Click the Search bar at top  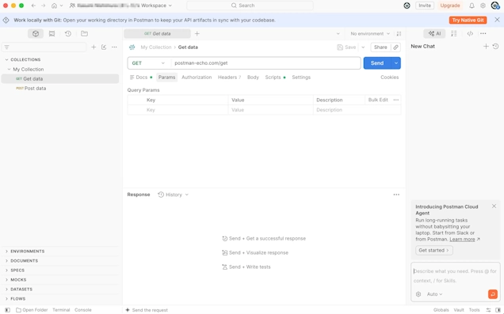coord(250,6)
